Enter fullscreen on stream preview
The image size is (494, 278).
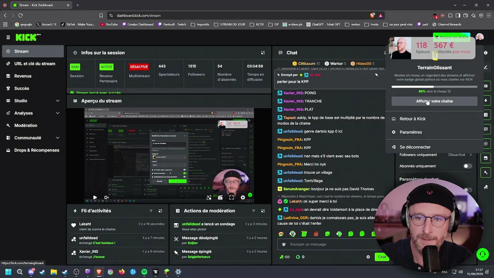232,197
